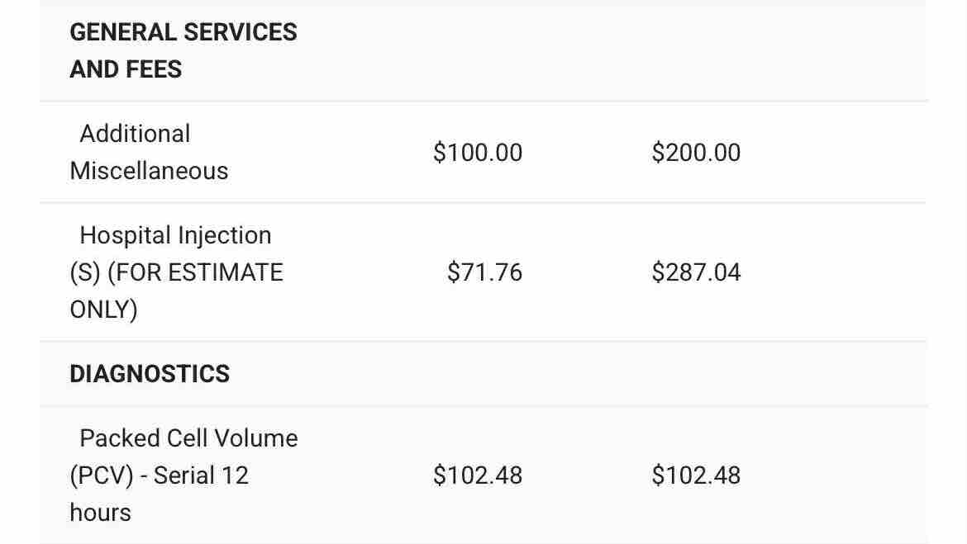
Task: Click the word "ONLY)" in Hospital Injection item
Action: 103,310
